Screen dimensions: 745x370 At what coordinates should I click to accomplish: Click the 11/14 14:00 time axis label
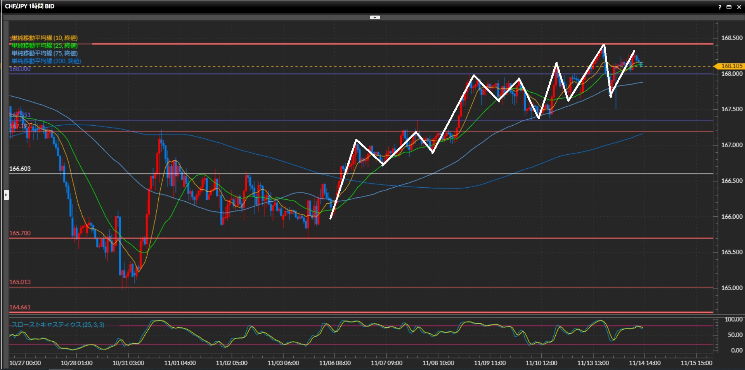(x=645, y=363)
